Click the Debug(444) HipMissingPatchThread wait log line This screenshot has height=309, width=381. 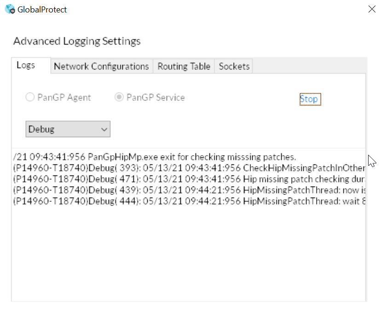[189, 201]
